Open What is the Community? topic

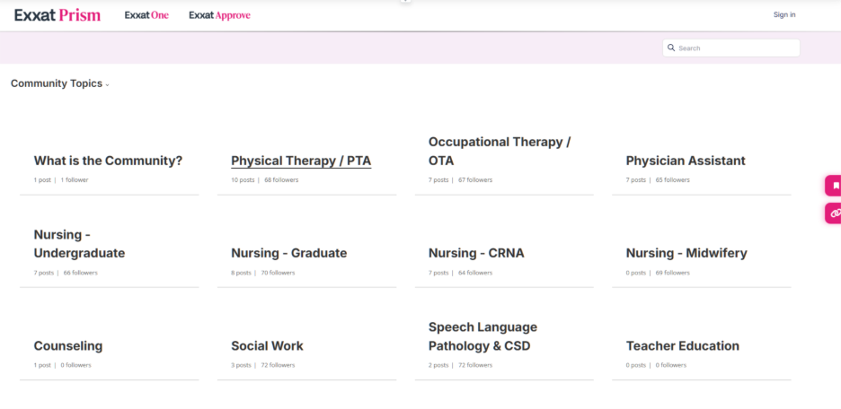(x=108, y=161)
